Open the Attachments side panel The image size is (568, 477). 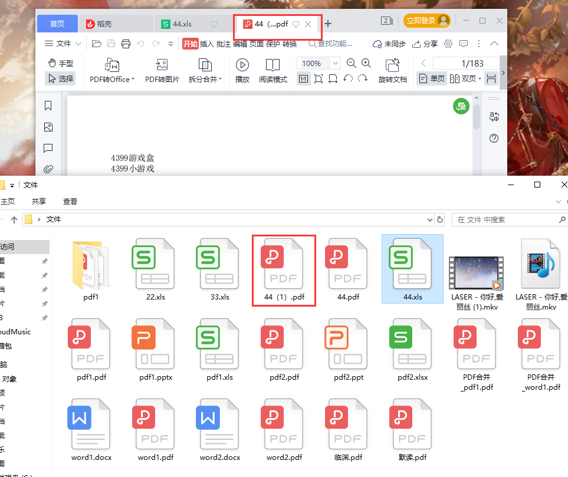tap(48, 169)
